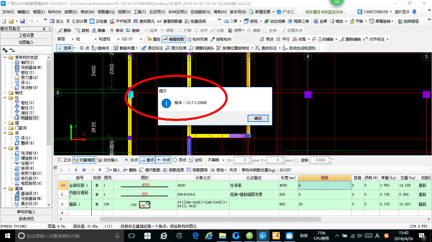Switch to 单构件输入 panel tab
This screenshot has width=432, height=242.
[x=26, y=212]
